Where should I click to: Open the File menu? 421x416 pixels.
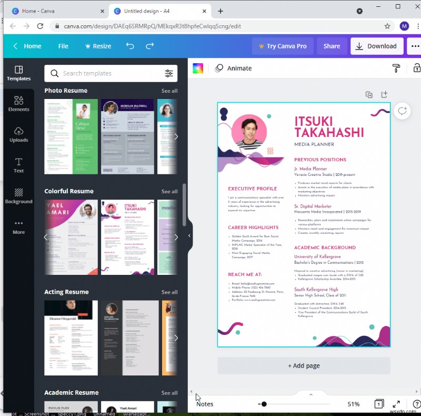63,46
